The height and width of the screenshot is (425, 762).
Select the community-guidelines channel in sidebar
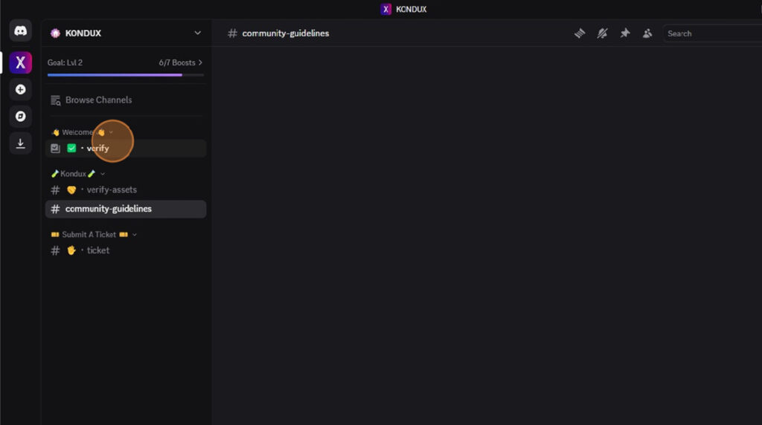126,209
